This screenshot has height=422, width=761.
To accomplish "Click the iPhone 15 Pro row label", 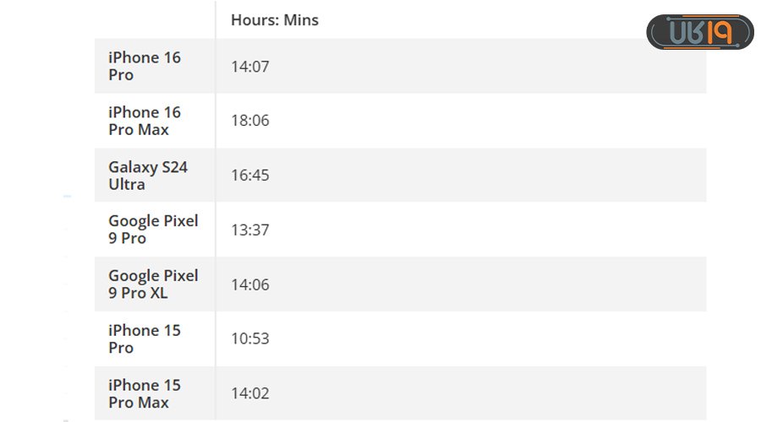I will pos(145,338).
